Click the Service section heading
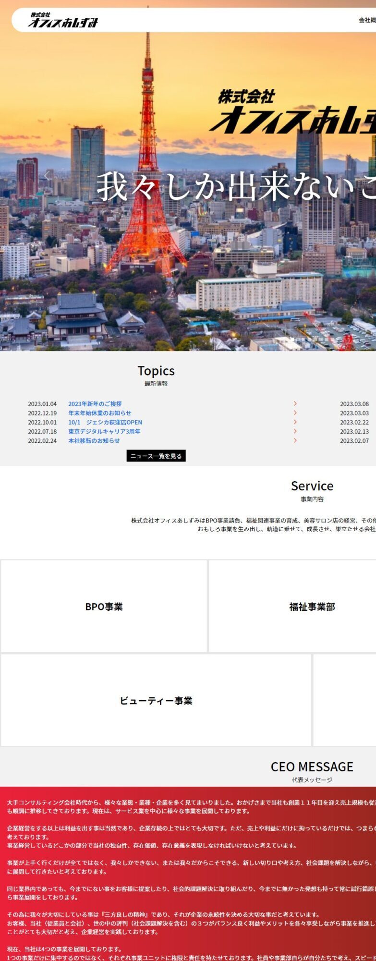Viewport: 376px width, 961px height. coord(312,486)
